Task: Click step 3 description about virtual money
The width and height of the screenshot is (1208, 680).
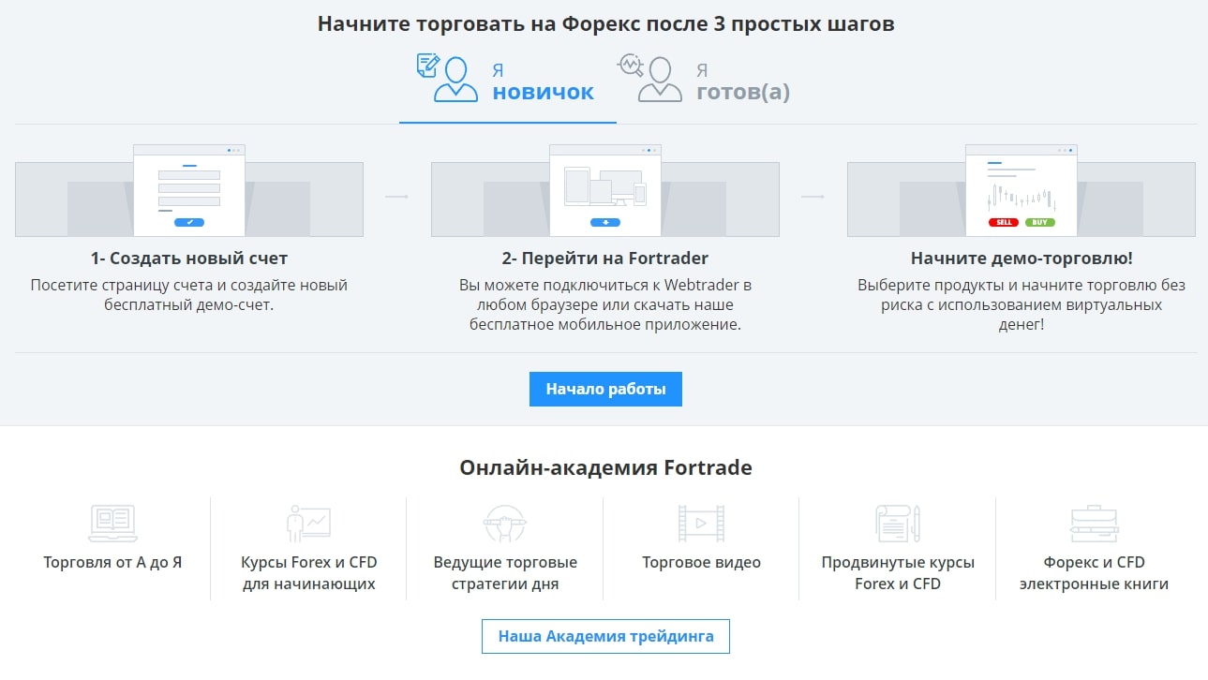Action: [x=1022, y=305]
